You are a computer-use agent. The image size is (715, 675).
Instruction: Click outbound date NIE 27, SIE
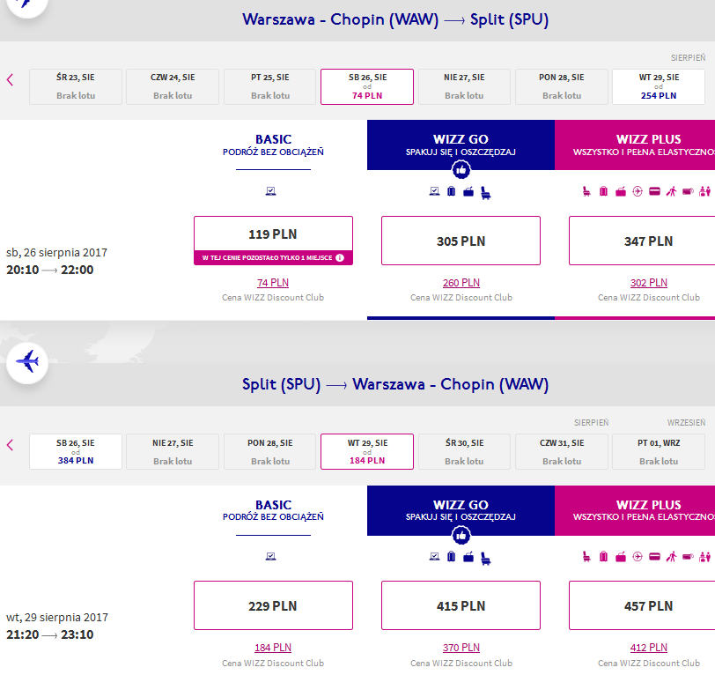click(x=464, y=86)
